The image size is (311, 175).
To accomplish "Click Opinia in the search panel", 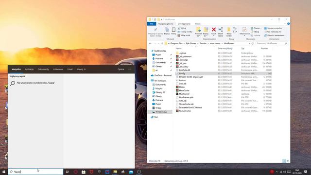I will (121, 69).
